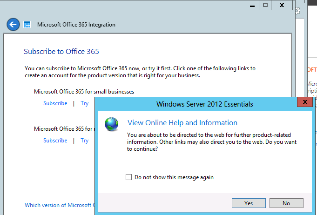Minimize the Office 365 Integration window

[x=252, y=6]
